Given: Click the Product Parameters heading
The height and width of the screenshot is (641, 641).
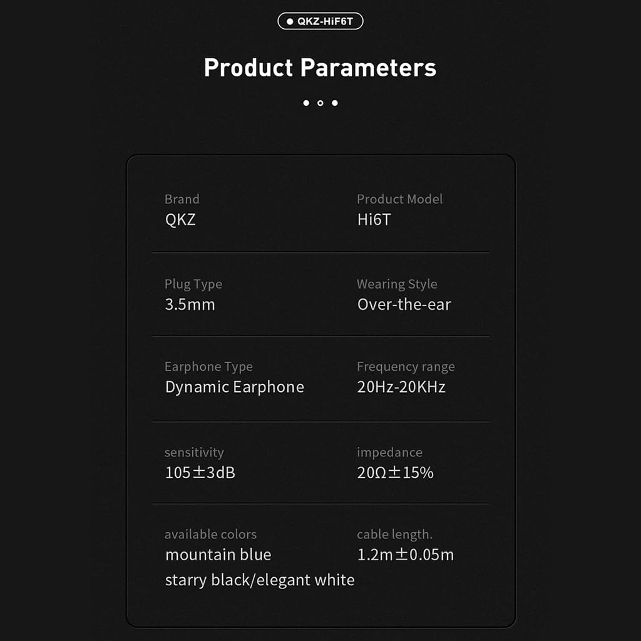Looking at the screenshot, I should (x=320, y=68).
